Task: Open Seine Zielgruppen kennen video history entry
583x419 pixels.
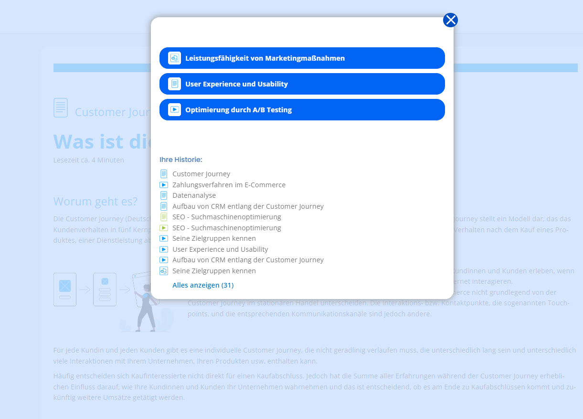Action: [x=214, y=238]
